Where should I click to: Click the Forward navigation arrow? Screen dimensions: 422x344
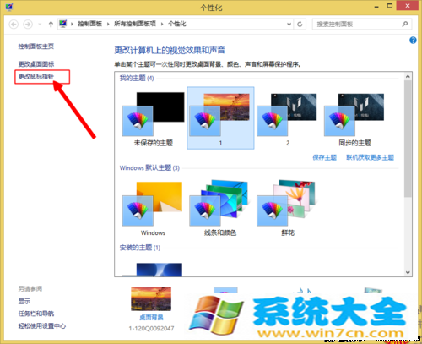(x=28, y=25)
